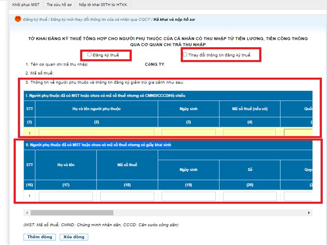Click 'Đăng ký thuế' breadcrumb link
327x245 pixels.
(35, 19)
